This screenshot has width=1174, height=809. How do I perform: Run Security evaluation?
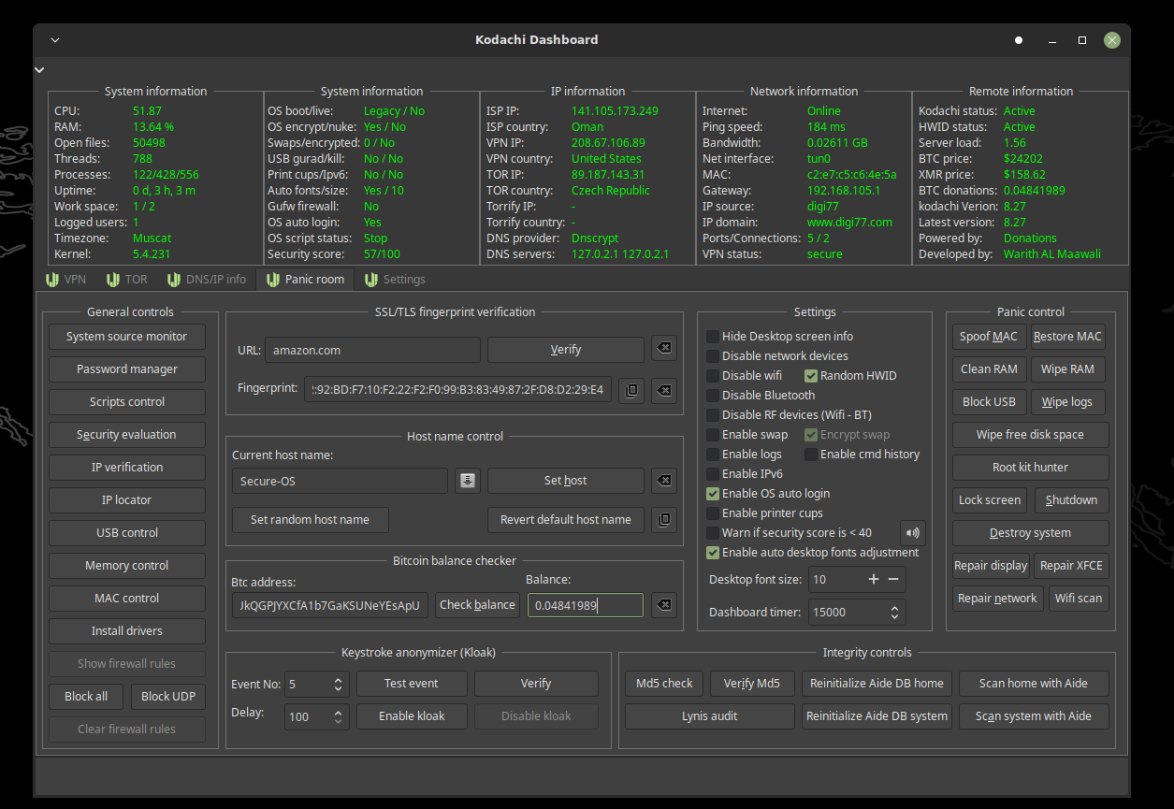127,435
